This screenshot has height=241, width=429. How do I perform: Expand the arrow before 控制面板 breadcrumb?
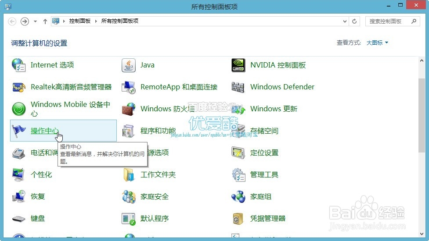64,21
